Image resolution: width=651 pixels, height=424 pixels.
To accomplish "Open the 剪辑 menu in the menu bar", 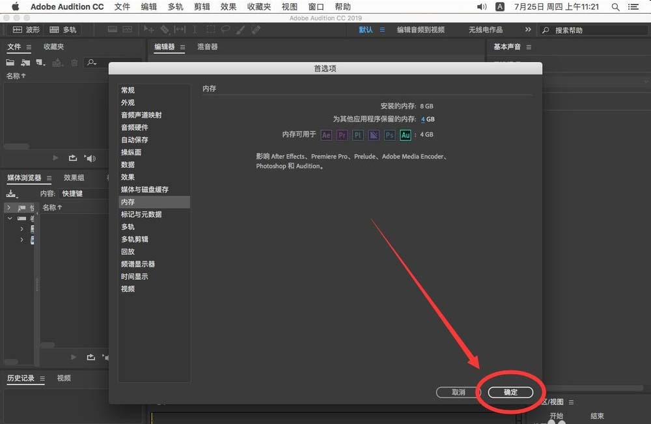I will pos(202,7).
